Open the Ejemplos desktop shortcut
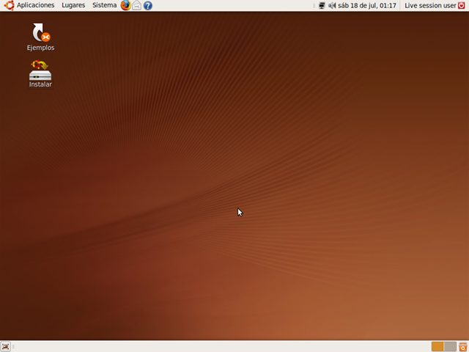The height and width of the screenshot is (352, 469). point(41,34)
